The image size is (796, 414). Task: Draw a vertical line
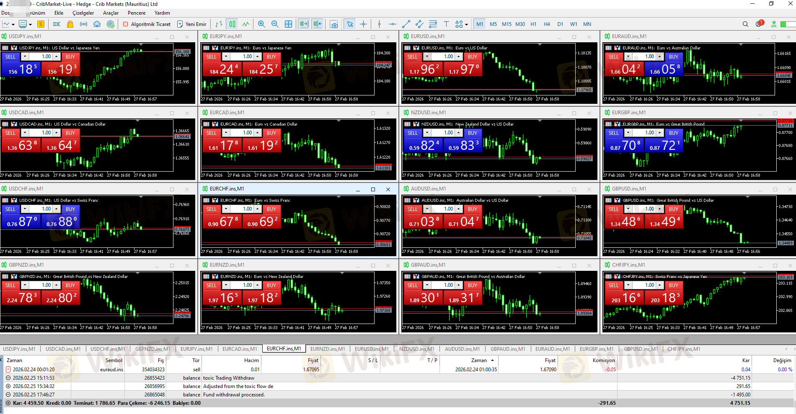coord(379,24)
